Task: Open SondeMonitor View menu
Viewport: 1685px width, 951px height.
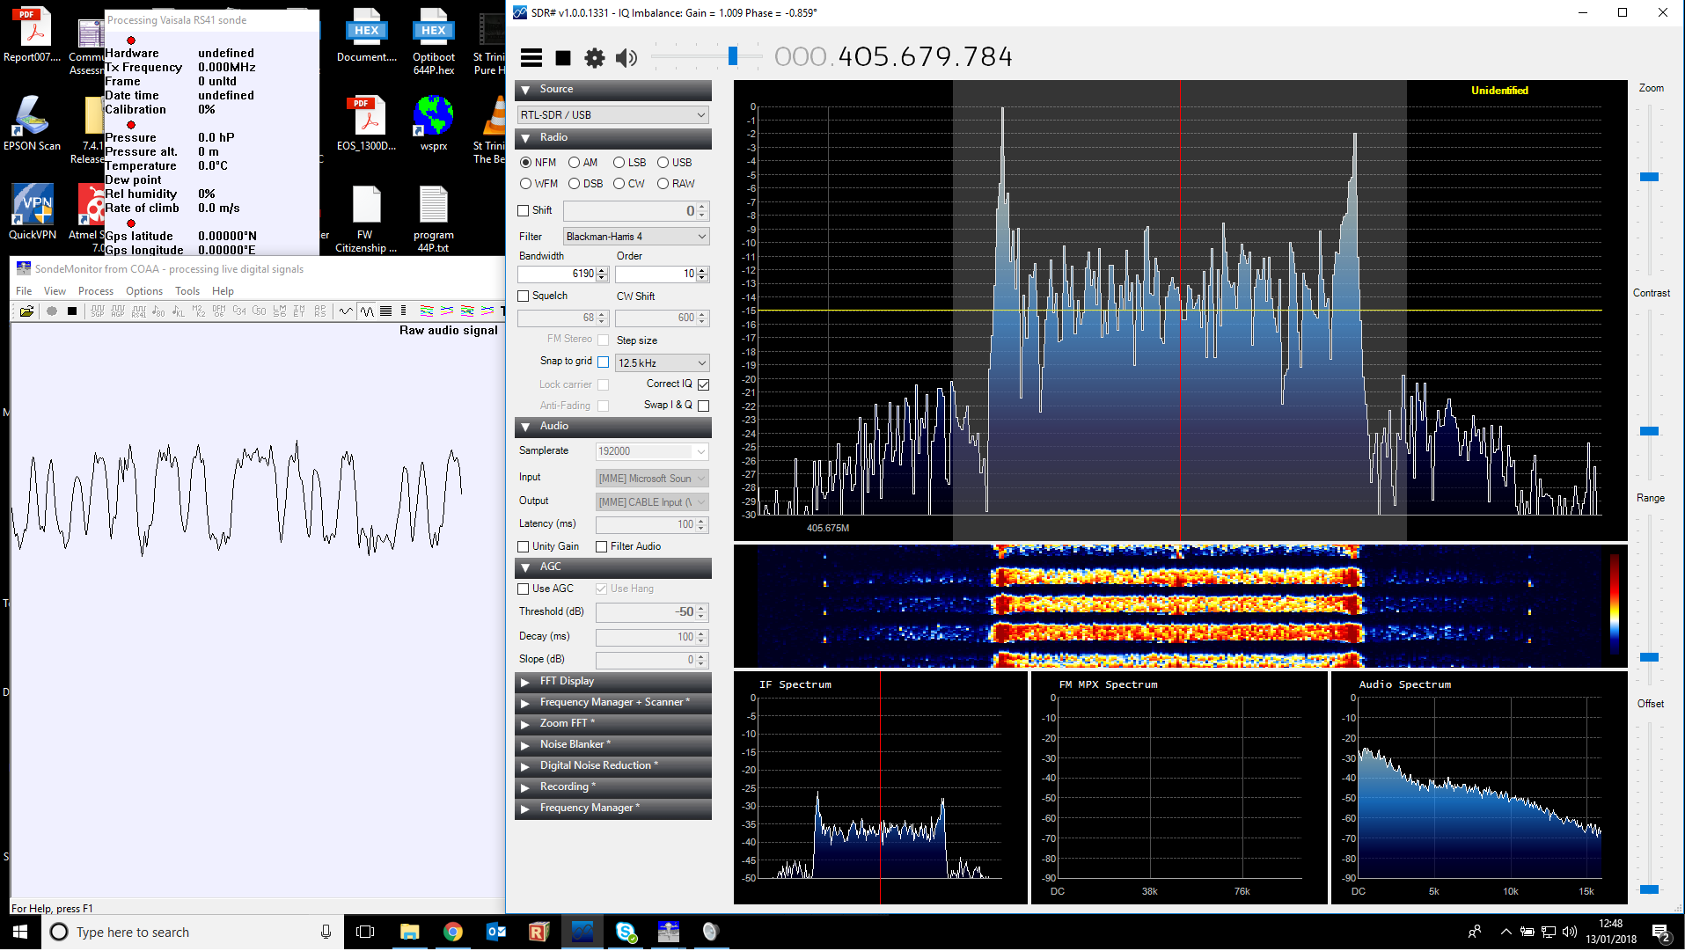Action: [x=55, y=291]
